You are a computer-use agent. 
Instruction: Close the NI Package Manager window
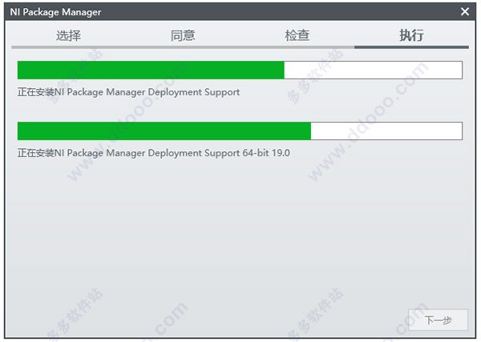pos(465,12)
